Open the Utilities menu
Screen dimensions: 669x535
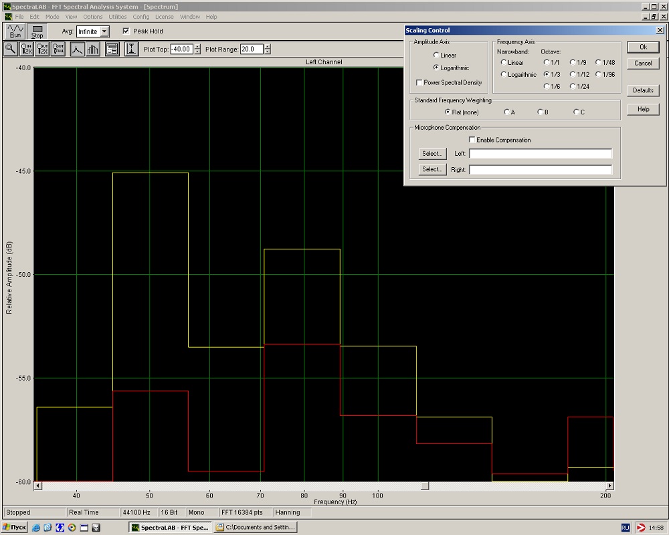(x=117, y=17)
